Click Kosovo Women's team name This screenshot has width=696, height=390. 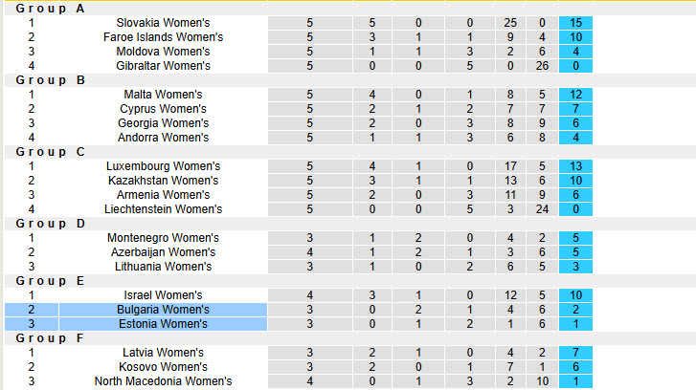[163, 367]
